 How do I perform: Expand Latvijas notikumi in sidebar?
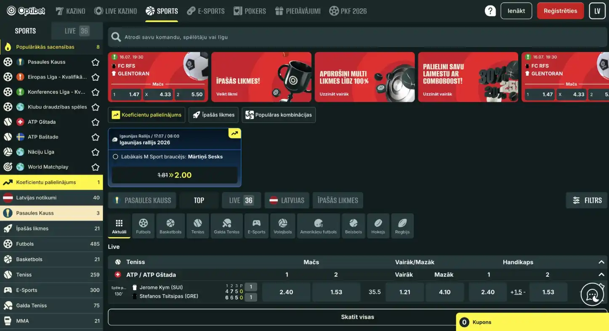tap(51, 198)
